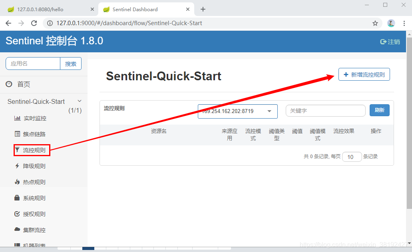Click the (1/1) machine count text
This screenshot has height=252, width=412.
[x=75, y=110]
